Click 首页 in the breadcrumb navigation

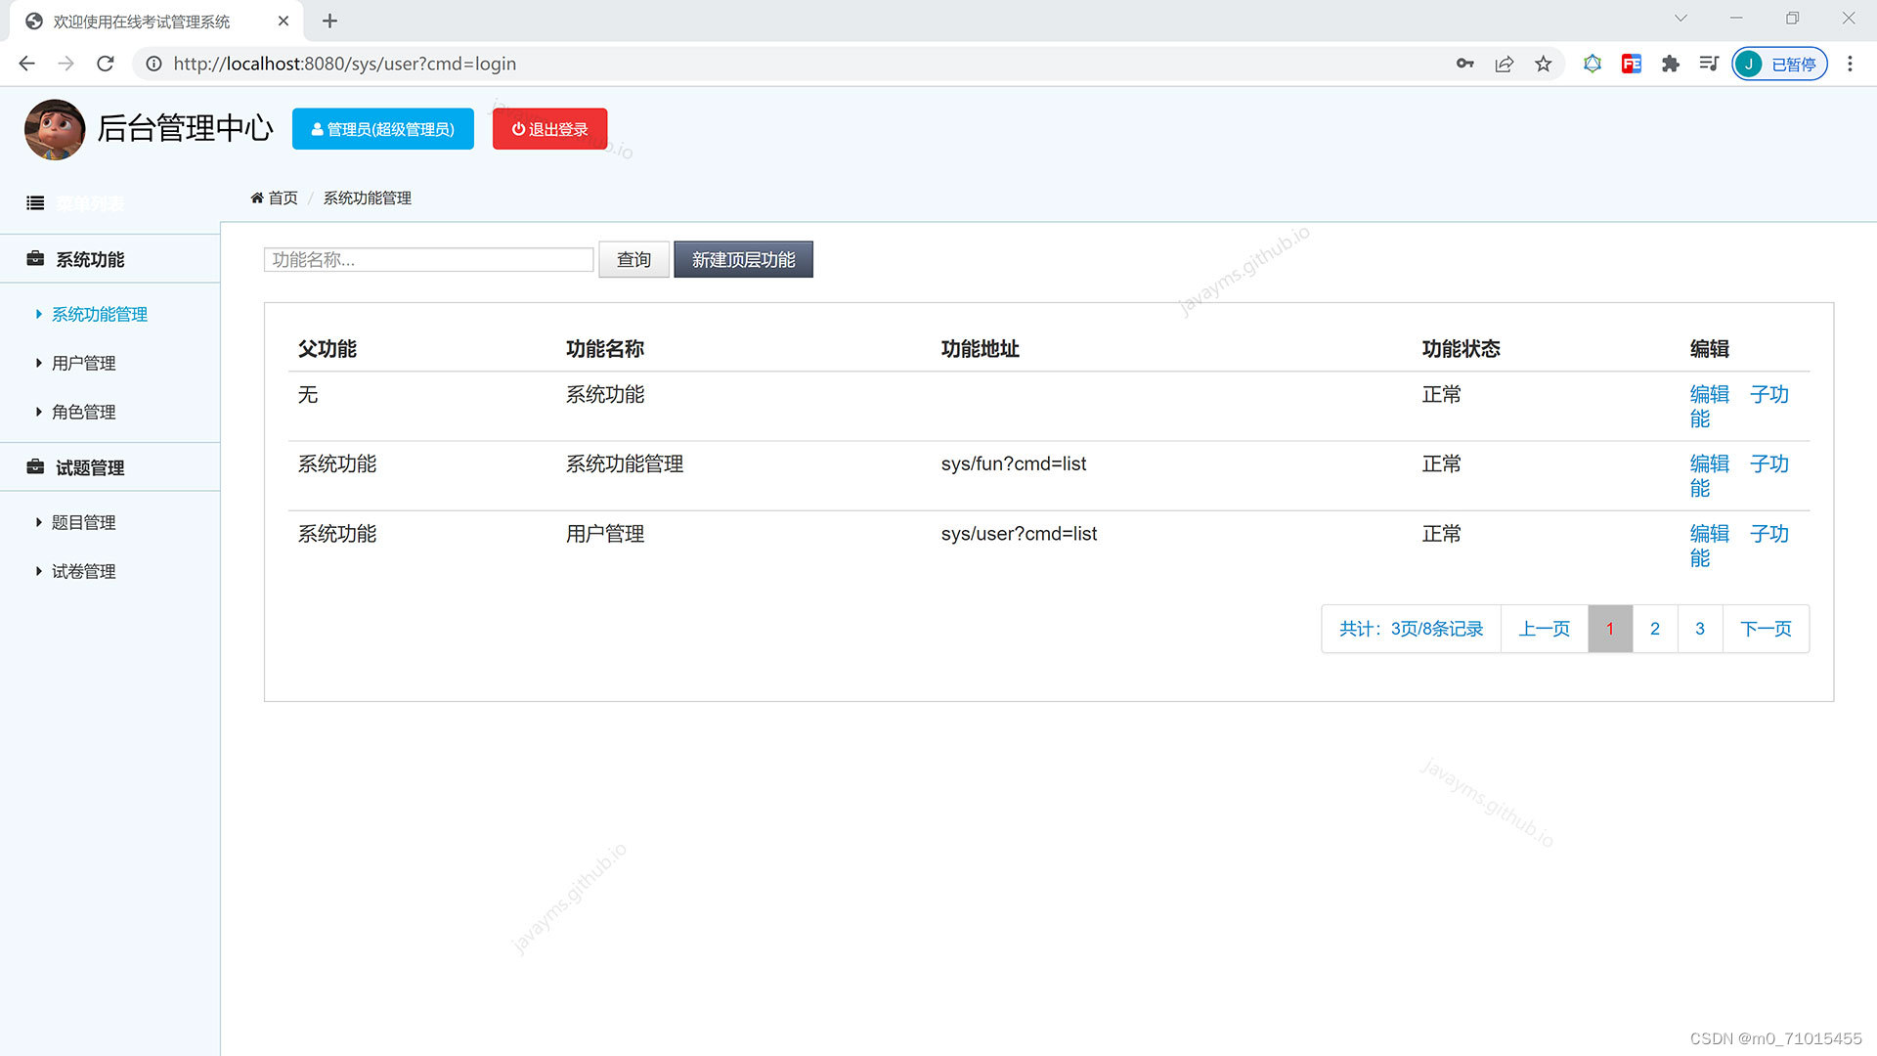coord(282,198)
